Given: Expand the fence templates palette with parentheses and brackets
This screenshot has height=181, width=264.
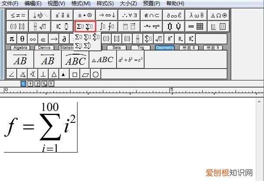Looking at the screenshot, I should coord(18,26).
